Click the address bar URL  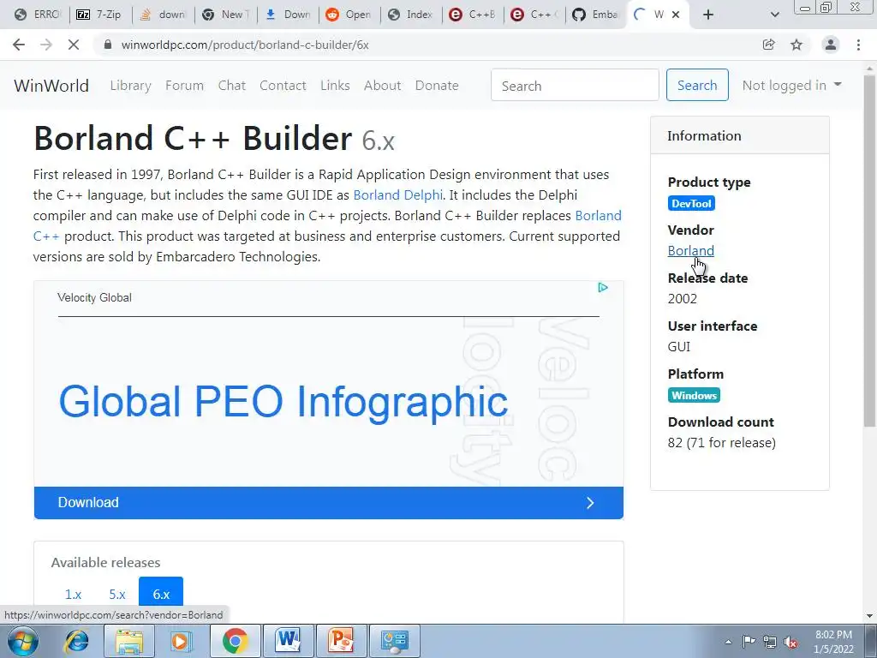point(245,45)
